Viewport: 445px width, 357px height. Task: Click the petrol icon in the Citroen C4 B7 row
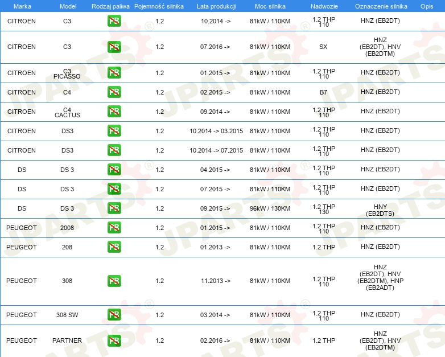(x=114, y=92)
